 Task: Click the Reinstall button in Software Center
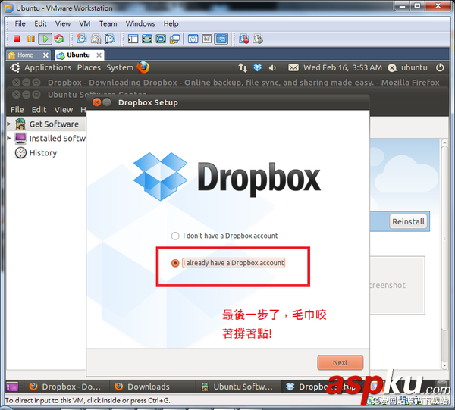[x=408, y=221]
